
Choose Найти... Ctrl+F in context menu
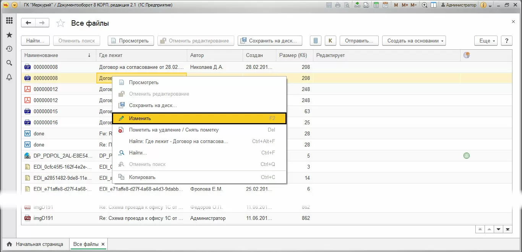(199, 153)
